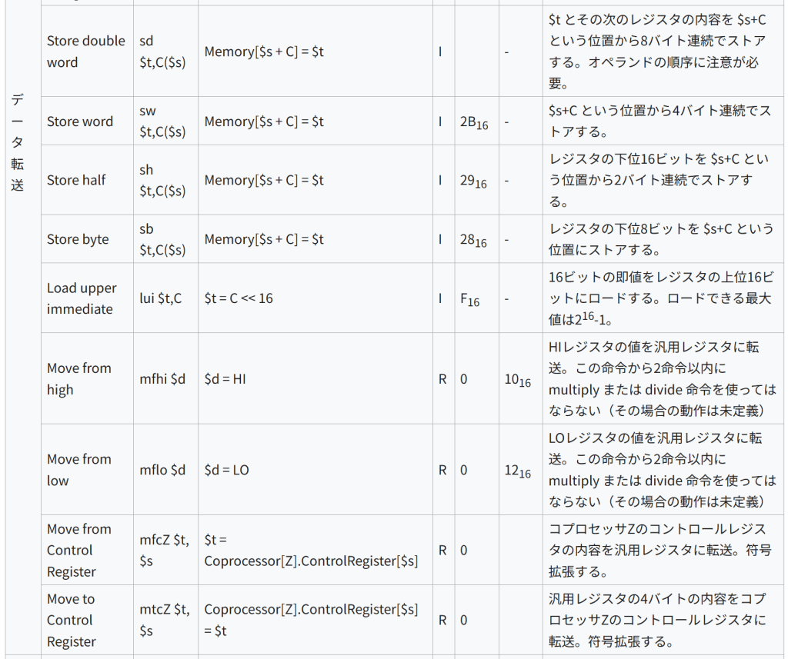The height and width of the screenshot is (659, 788).
Task: Click the "Load upper immediate" name cell
Action: click(82, 298)
